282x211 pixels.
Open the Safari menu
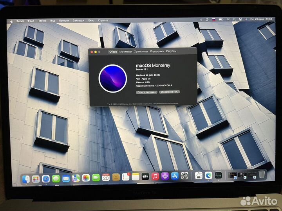(20, 21)
